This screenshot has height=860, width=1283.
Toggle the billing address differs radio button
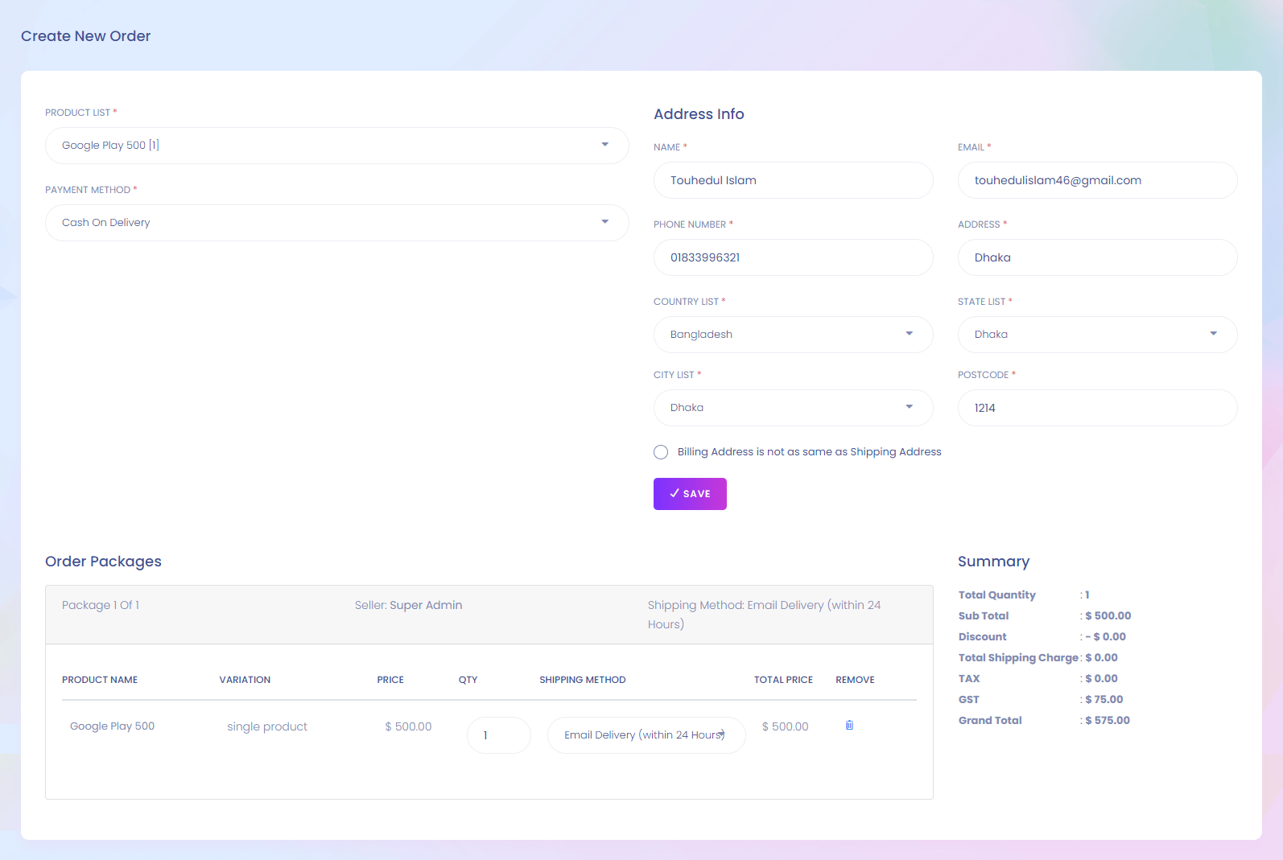[x=661, y=452]
